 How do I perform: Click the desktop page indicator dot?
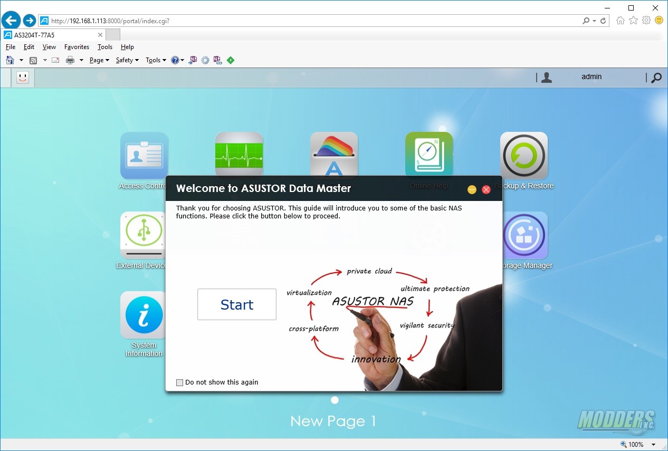(x=334, y=401)
